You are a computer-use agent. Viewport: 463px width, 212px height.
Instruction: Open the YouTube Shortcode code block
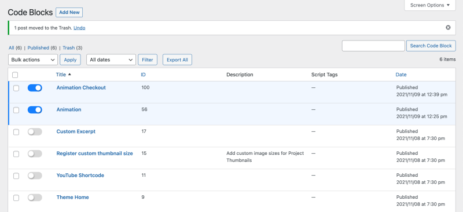tap(80, 175)
